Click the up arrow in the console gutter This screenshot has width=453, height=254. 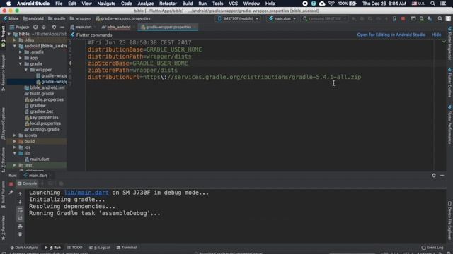(x=20, y=194)
